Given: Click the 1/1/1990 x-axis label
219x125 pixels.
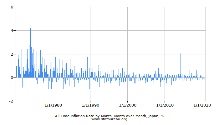Looking at the screenshot, I should pos(90,106).
